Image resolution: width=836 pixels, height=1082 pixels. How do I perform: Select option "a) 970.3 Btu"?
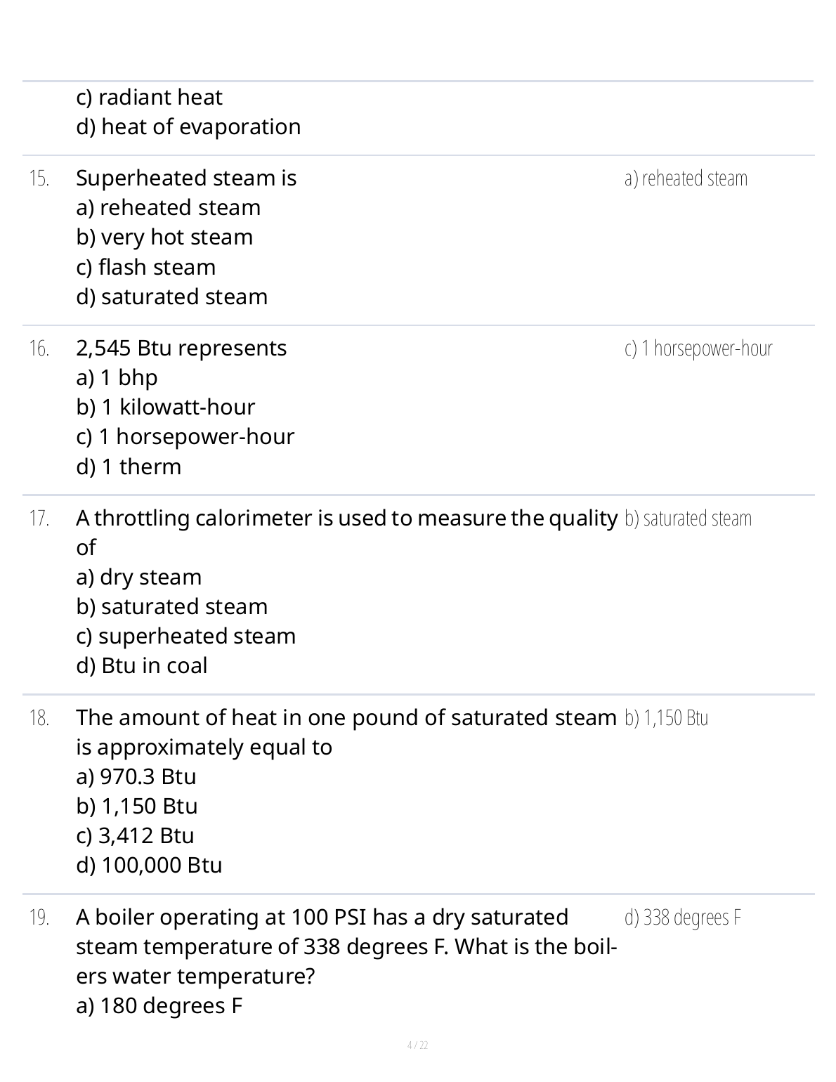coord(136,776)
